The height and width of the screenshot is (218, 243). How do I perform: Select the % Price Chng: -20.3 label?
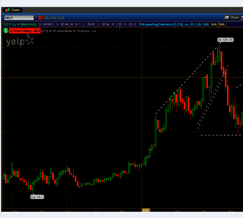[x=25, y=31]
